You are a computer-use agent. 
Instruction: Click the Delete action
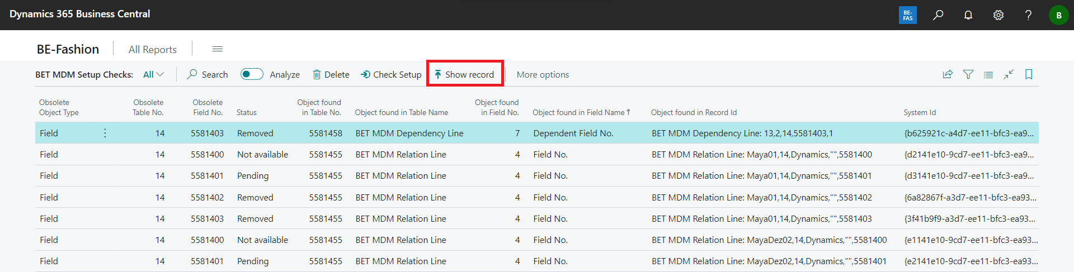point(331,74)
